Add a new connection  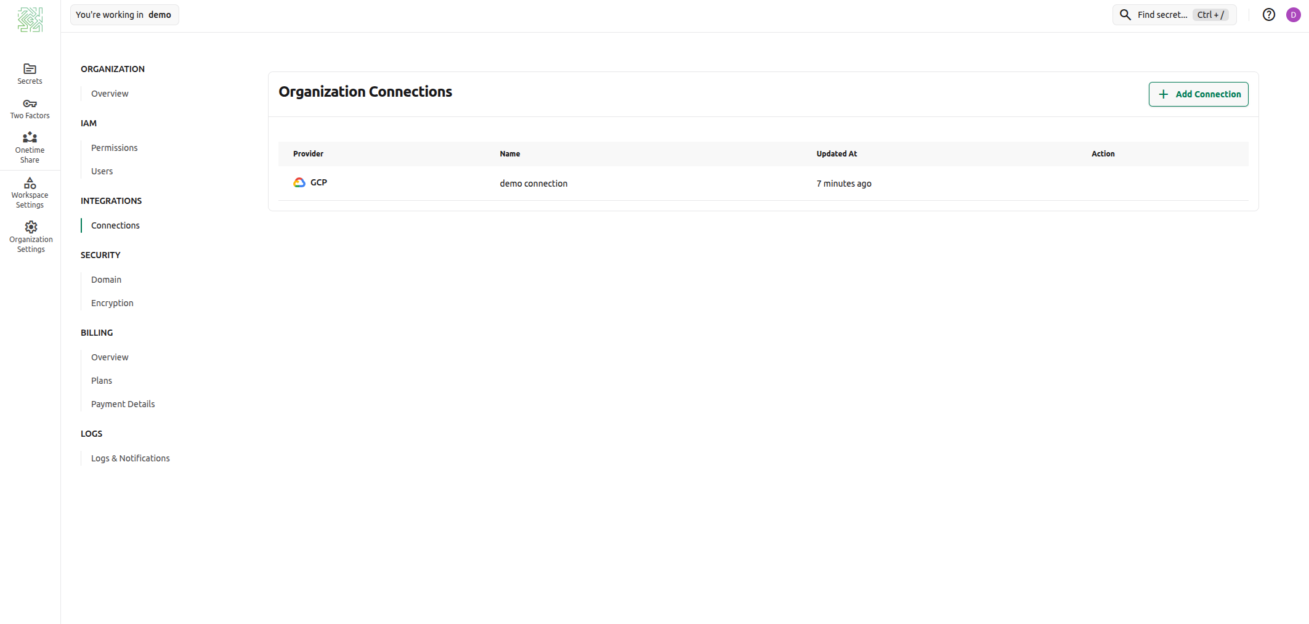pos(1198,94)
